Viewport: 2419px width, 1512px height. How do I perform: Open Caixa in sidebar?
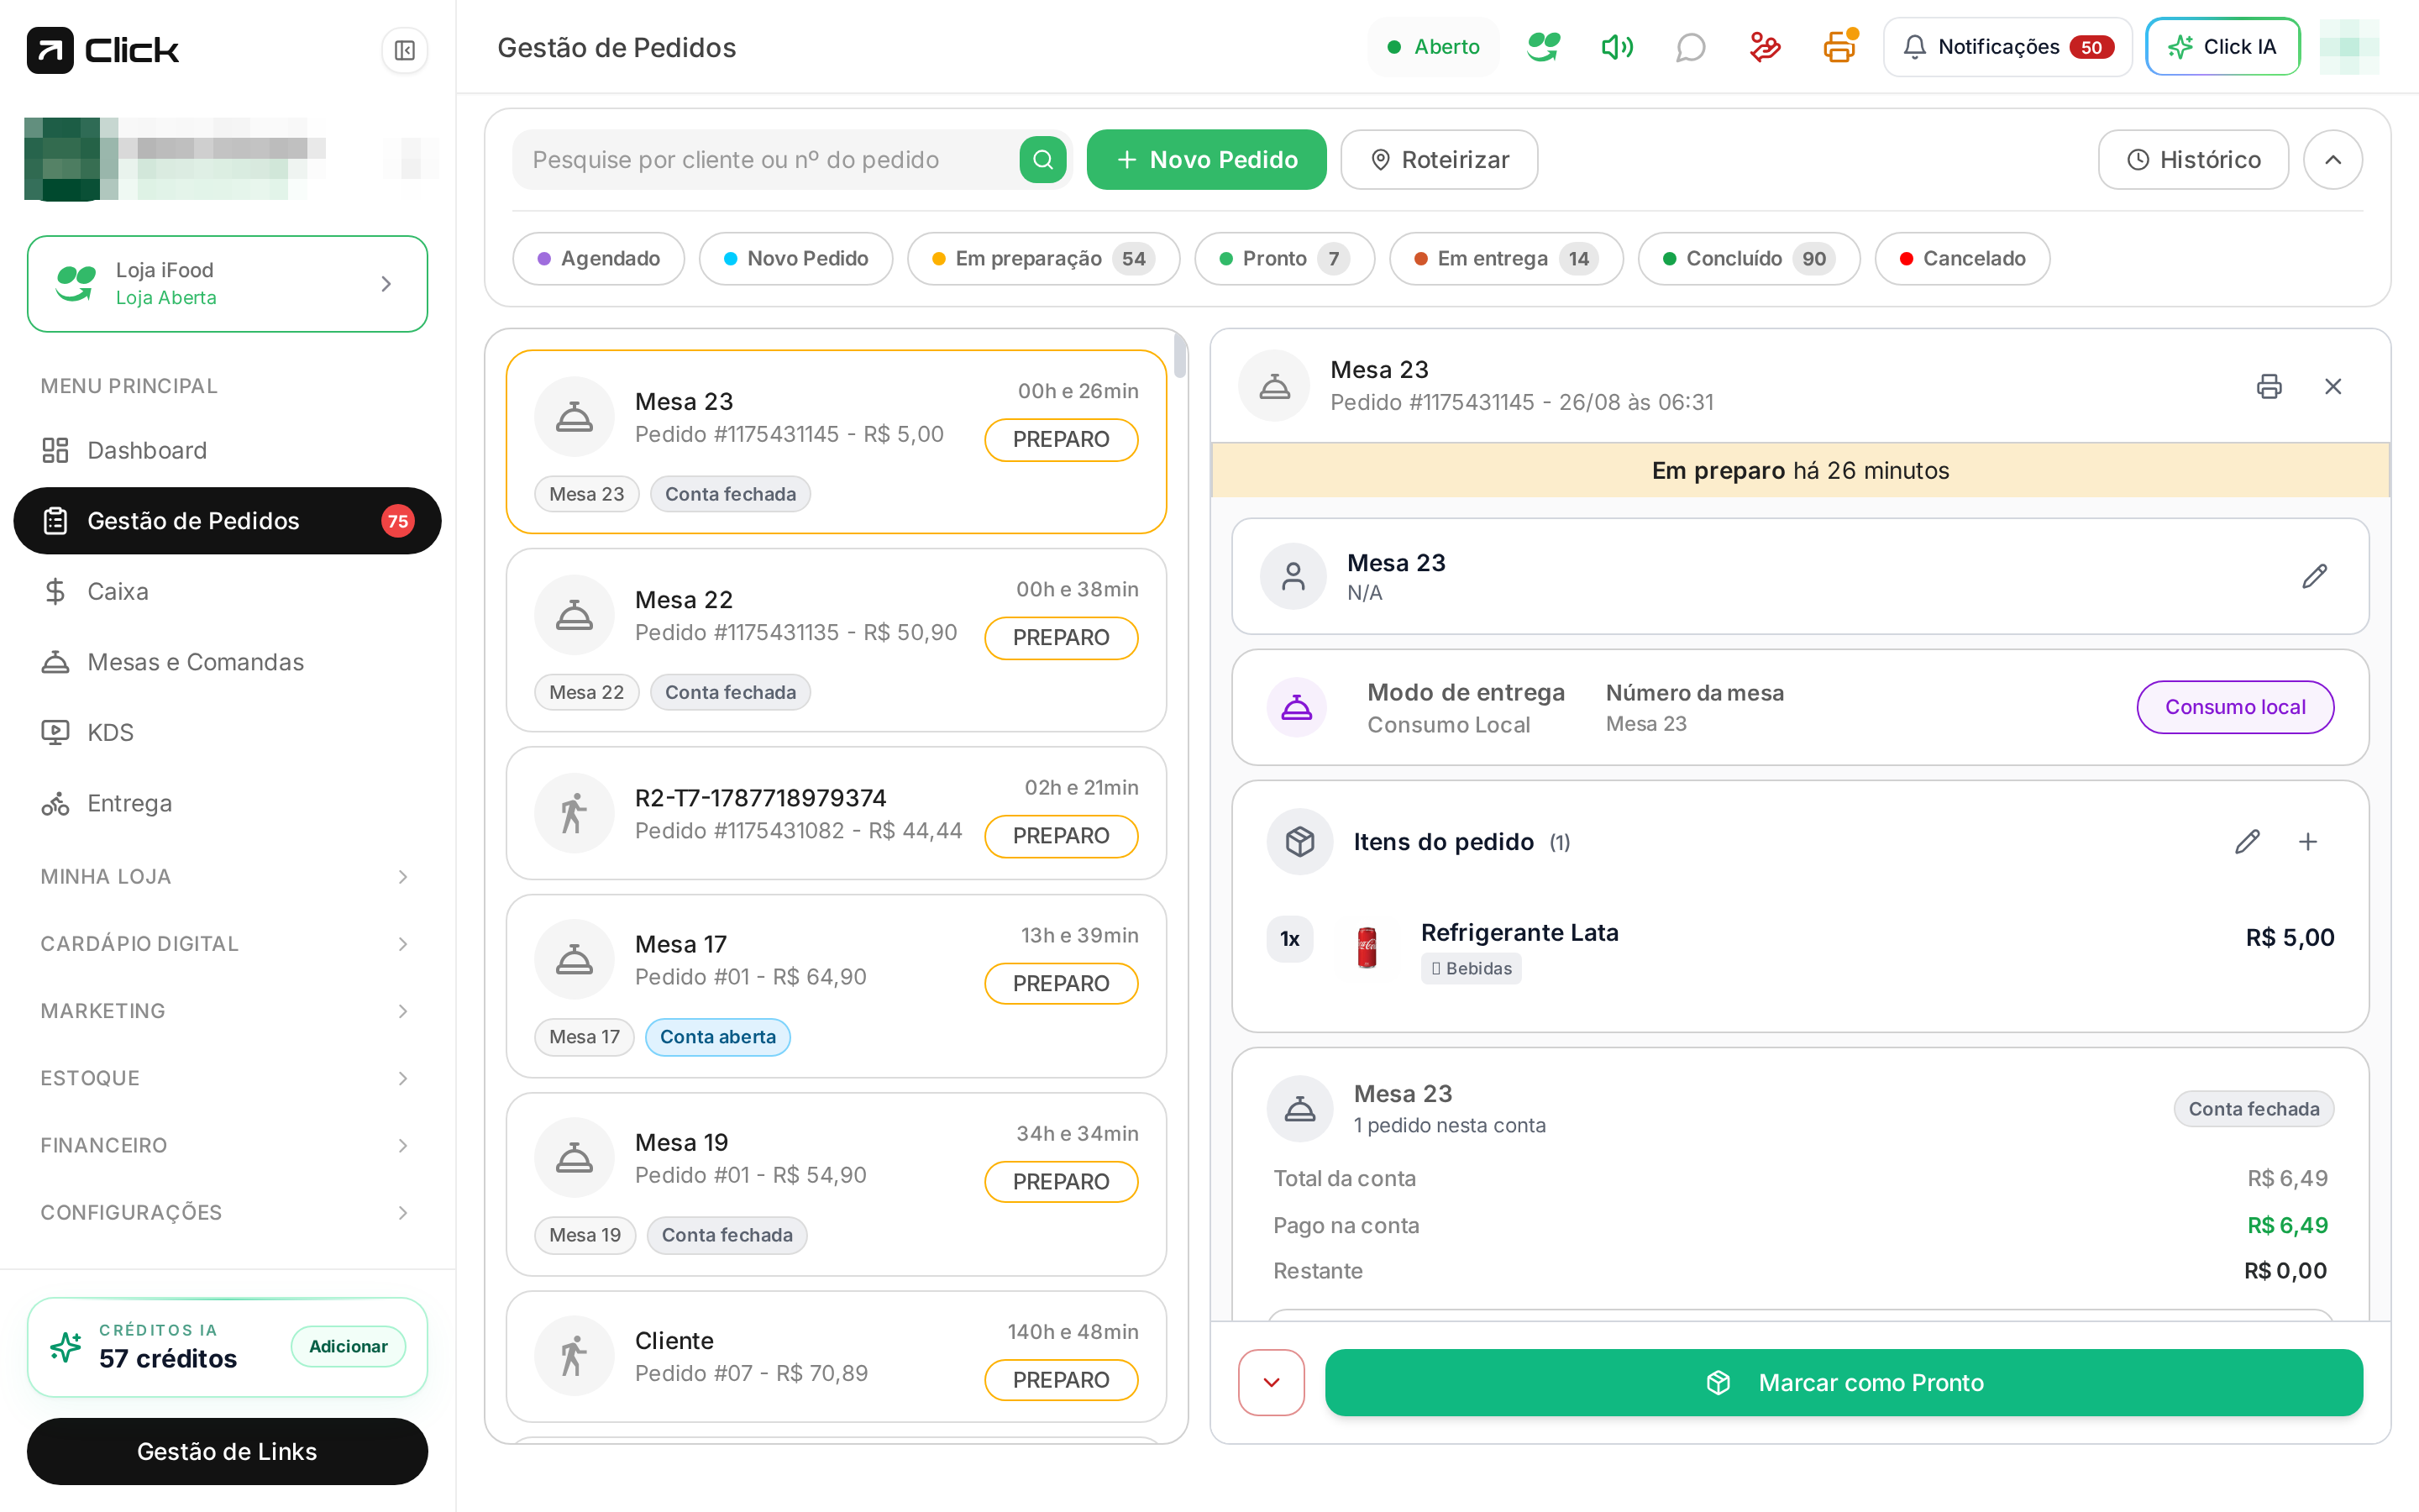tap(227, 591)
